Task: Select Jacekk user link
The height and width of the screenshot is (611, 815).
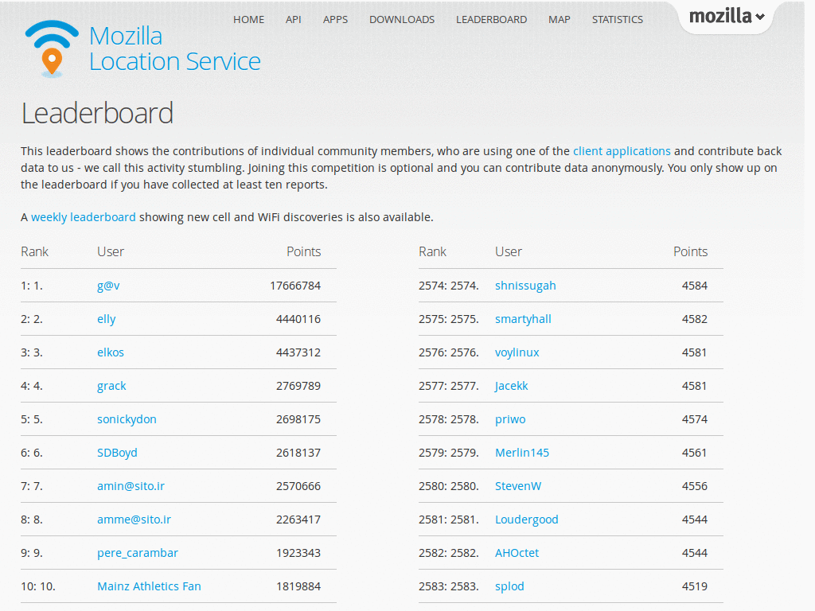Action: pos(511,386)
